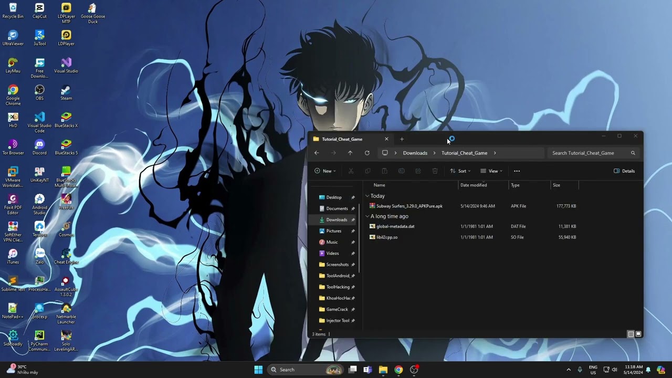The image size is (672, 378).
Task: Sort by the Type column header
Action: tap(530, 185)
